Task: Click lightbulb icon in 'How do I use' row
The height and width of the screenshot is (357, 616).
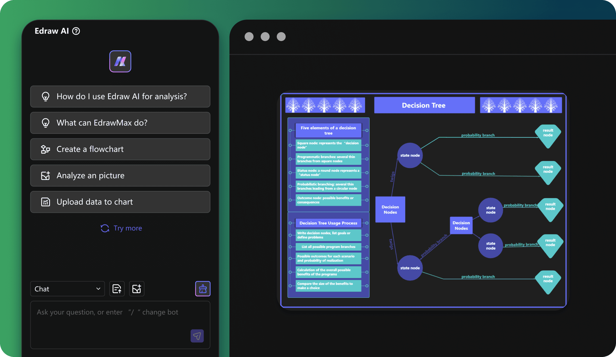Action: click(46, 96)
